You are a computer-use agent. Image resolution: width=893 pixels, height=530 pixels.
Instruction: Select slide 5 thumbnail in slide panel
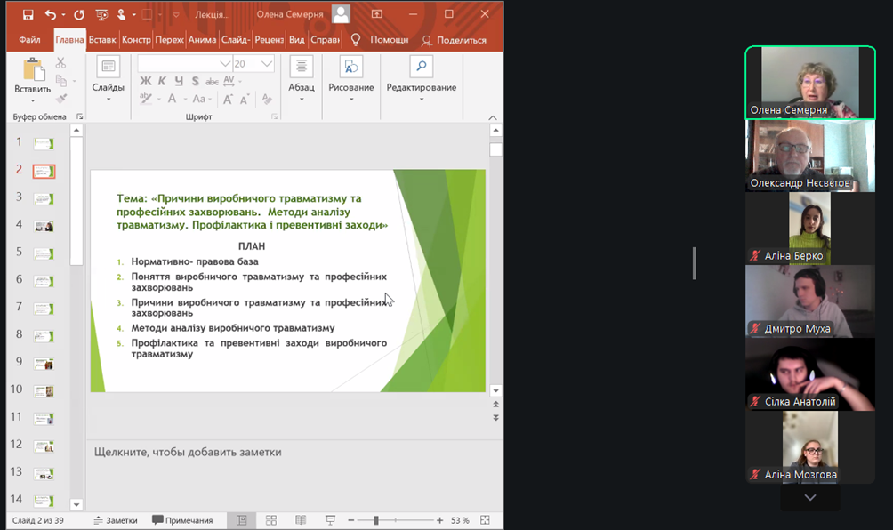44,253
